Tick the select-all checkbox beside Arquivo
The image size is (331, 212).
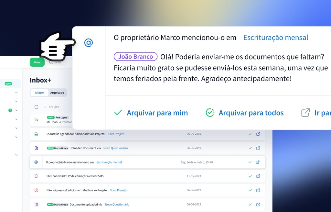(36, 107)
